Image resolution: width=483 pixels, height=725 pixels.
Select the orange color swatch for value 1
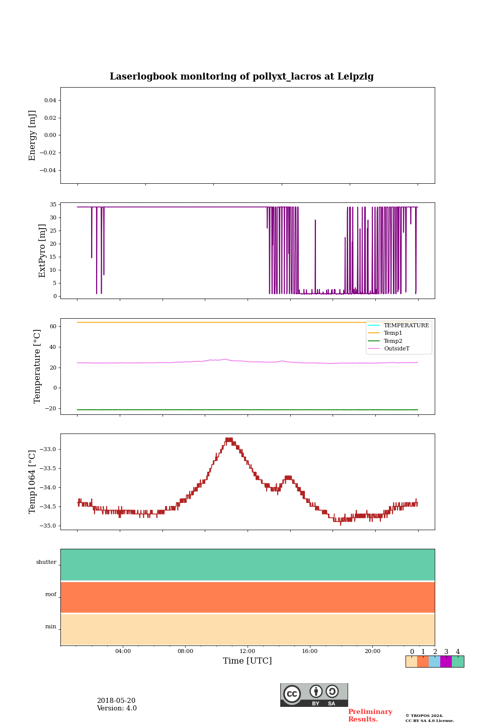point(423,662)
